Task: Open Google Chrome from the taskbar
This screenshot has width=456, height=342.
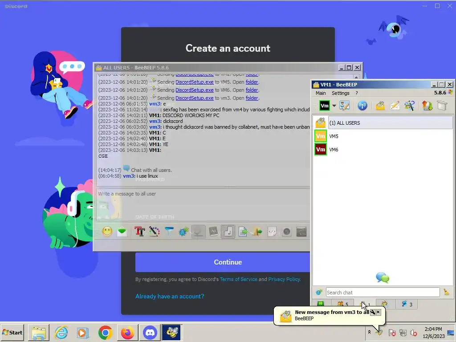Action: click(105, 333)
